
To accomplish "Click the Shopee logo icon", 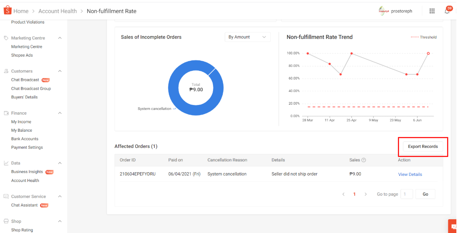I will 7,10.
